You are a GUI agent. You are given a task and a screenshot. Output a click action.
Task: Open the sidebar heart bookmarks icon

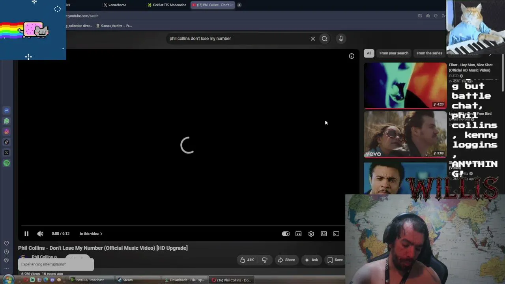coord(6,243)
